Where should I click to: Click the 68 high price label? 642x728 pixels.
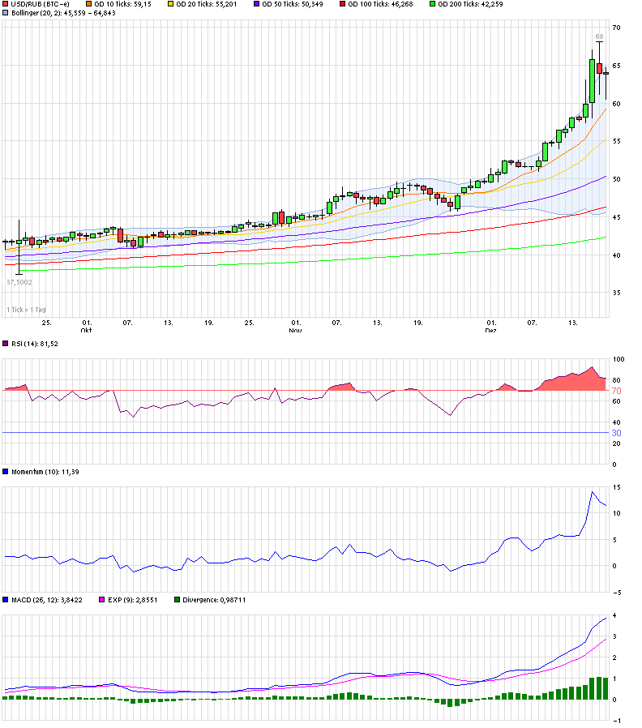click(599, 37)
